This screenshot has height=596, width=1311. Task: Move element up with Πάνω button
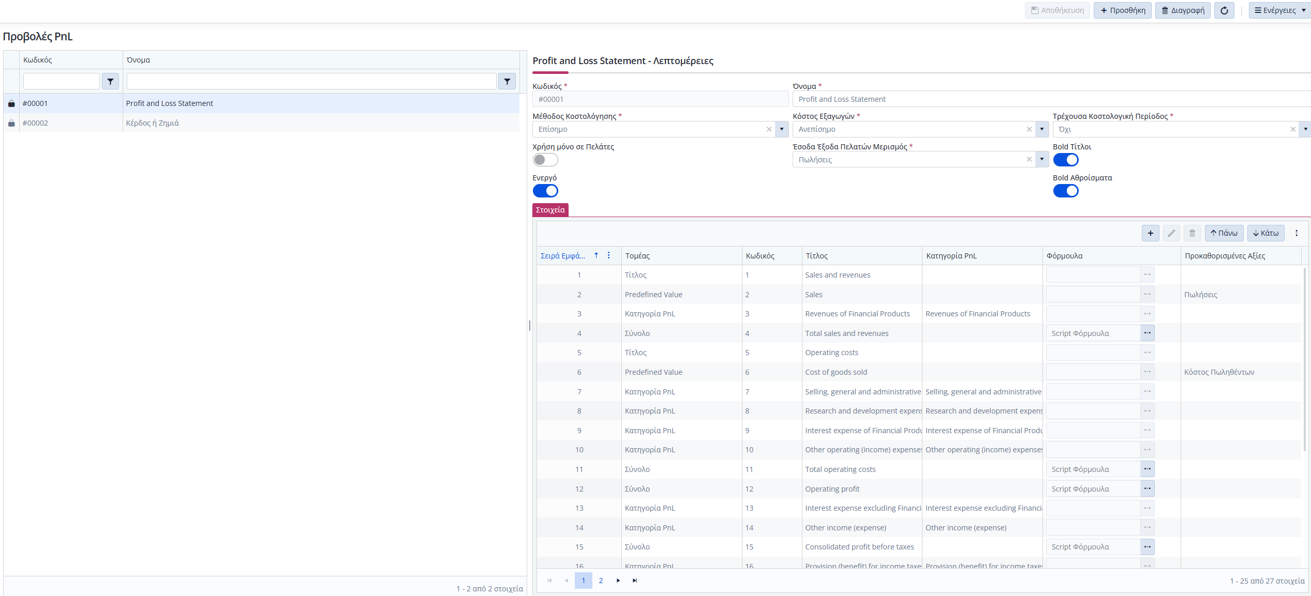tap(1224, 233)
